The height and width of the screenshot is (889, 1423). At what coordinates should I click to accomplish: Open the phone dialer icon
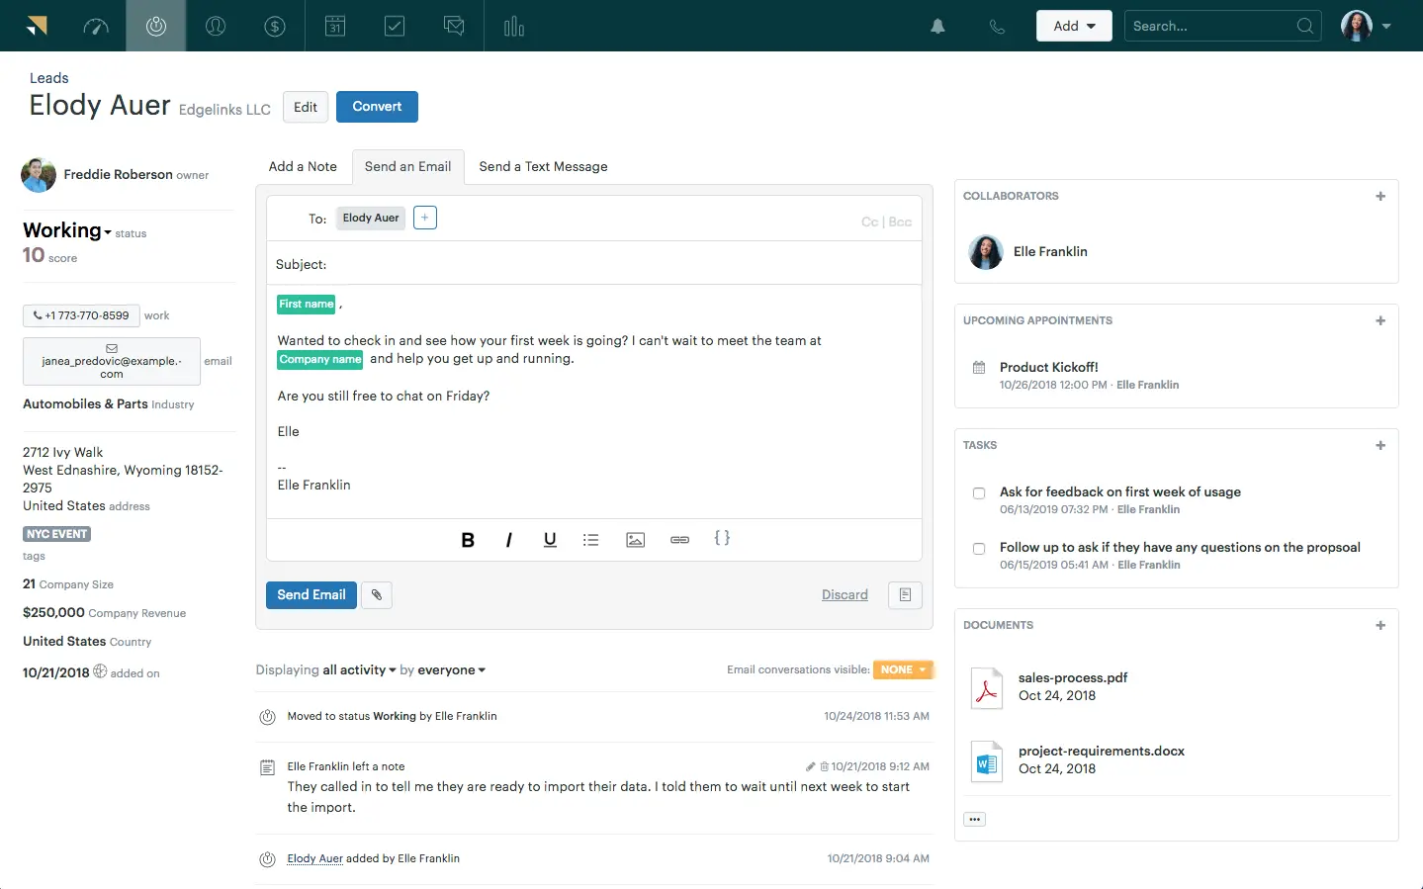pos(996,26)
